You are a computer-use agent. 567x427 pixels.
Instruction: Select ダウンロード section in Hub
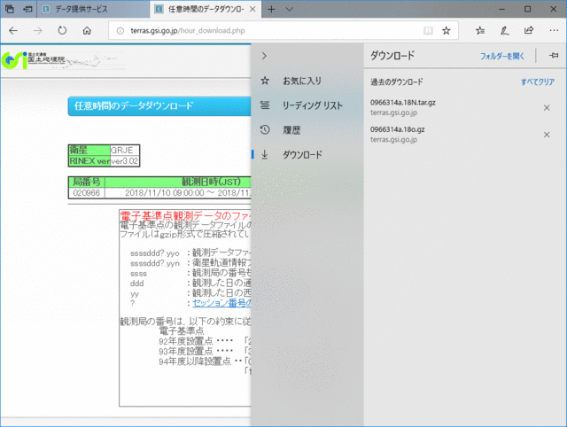point(307,155)
